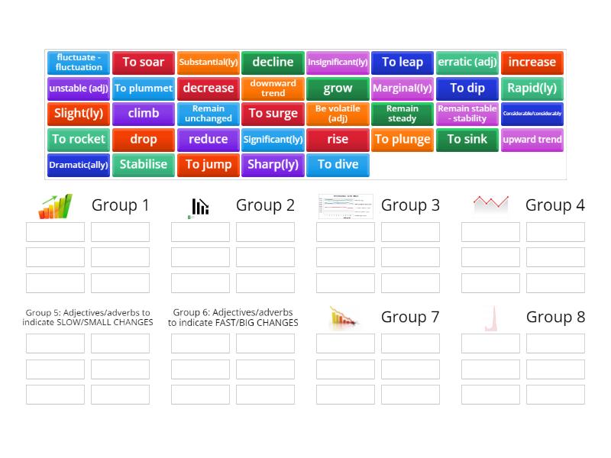
Task: Select the 'To soar' tile
Action: (x=143, y=63)
